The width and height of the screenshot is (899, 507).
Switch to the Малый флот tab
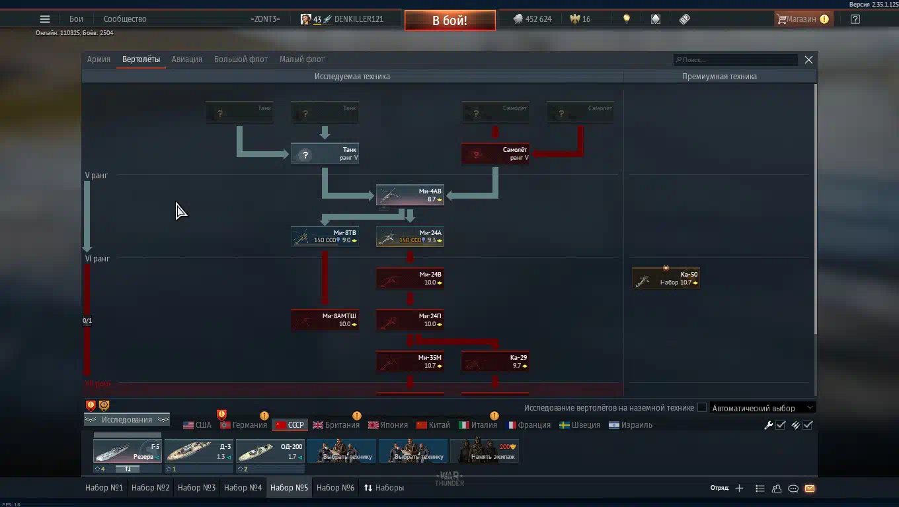pyautogui.click(x=302, y=59)
